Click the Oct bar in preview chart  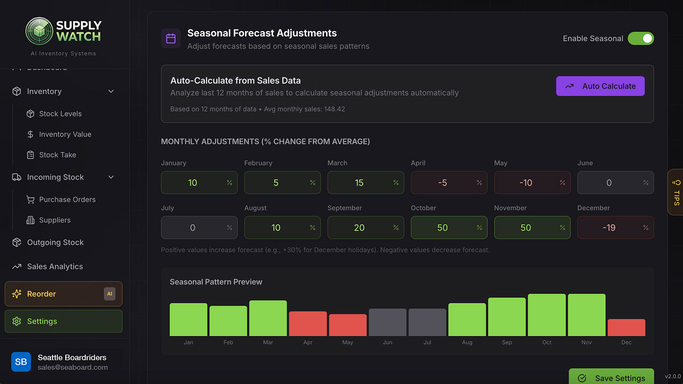pyautogui.click(x=547, y=315)
